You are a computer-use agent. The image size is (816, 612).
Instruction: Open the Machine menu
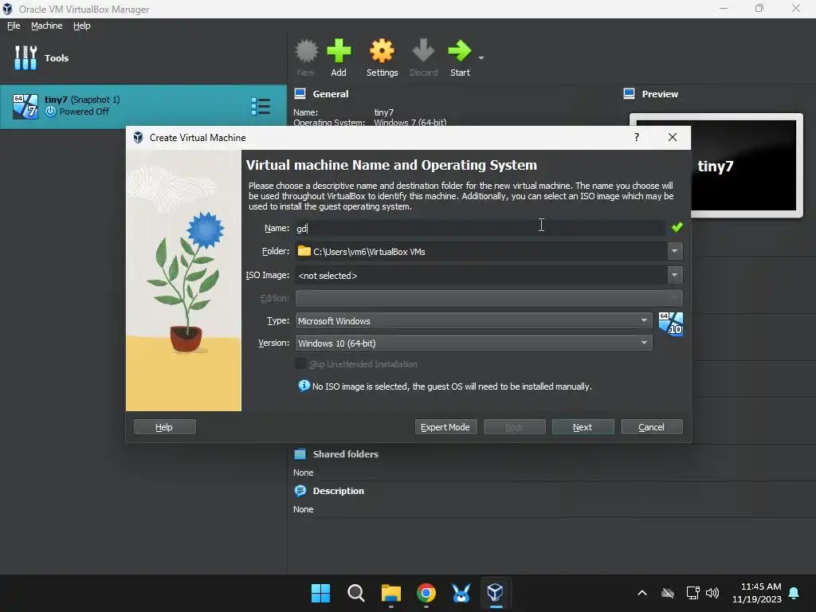click(46, 25)
